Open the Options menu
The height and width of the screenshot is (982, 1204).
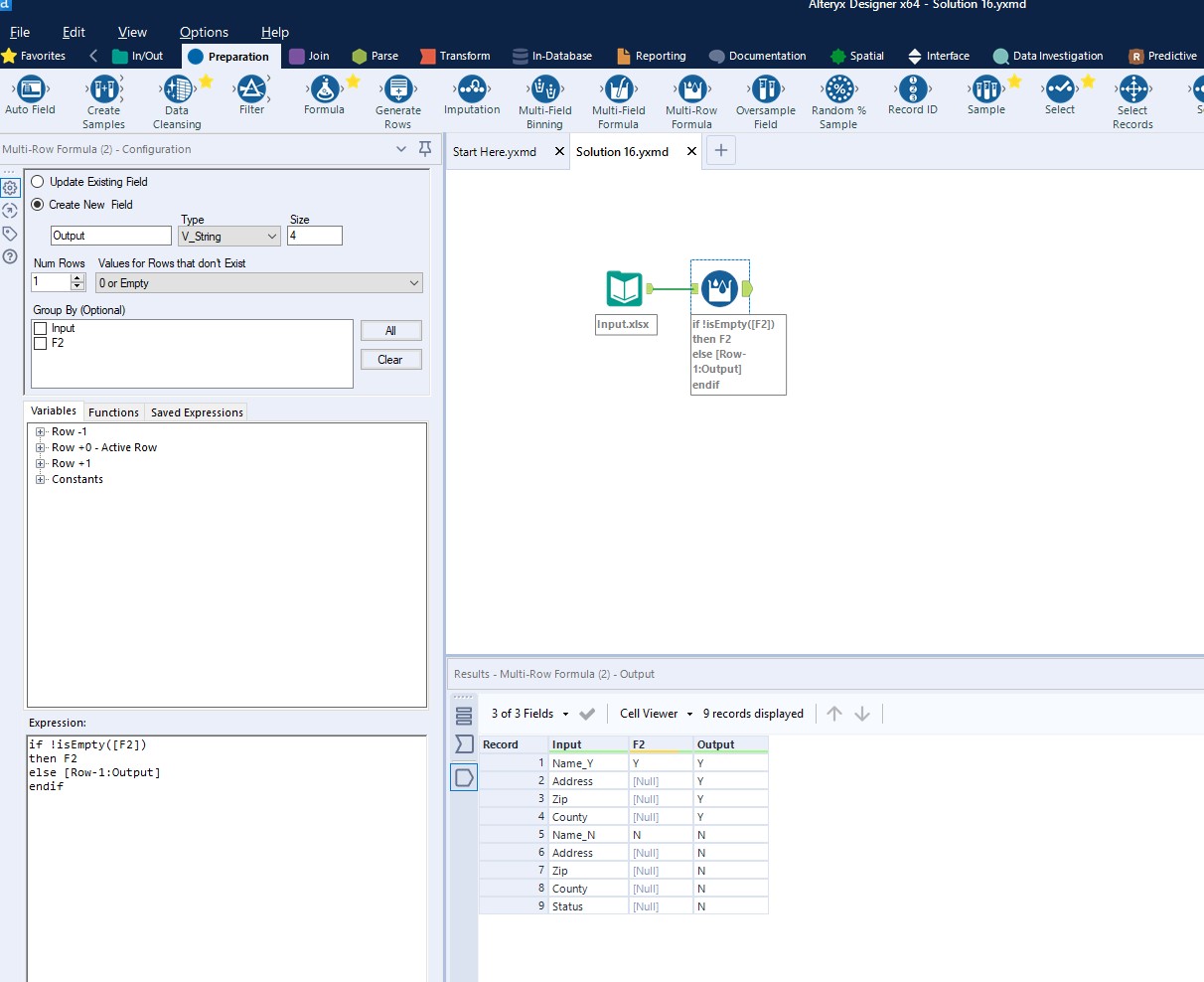(204, 32)
